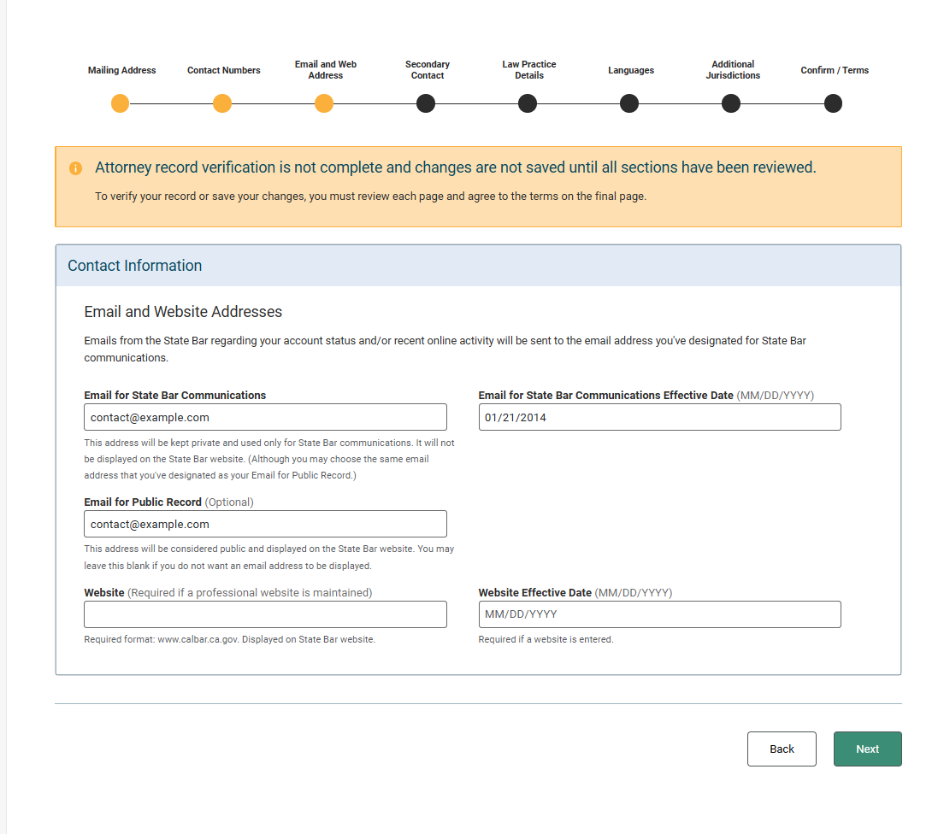Select the Law Practice Details step circle
Viewport: 944px width, 834px height.
tap(528, 104)
